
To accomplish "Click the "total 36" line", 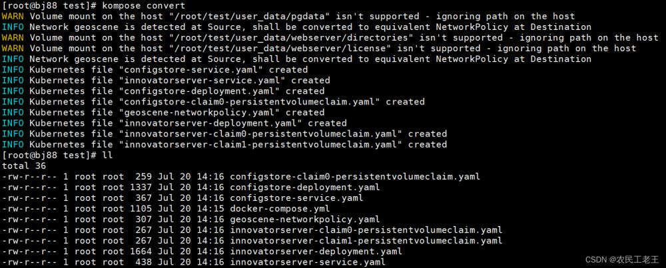I will tap(24, 166).
